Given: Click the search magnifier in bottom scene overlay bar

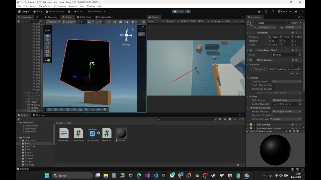Looking at the screenshot, I should pyautogui.click(x=93, y=109).
